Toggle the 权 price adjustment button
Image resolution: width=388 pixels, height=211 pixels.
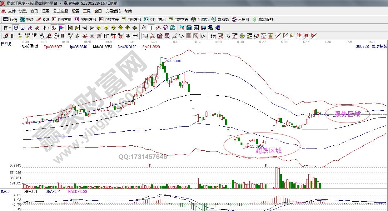click(x=54, y=28)
